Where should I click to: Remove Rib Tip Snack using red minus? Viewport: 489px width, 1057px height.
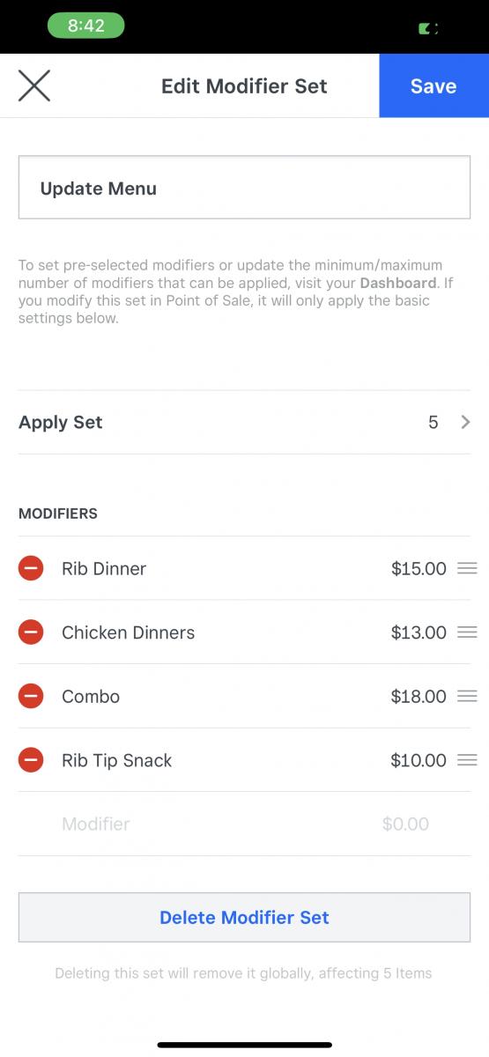pos(31,760)
